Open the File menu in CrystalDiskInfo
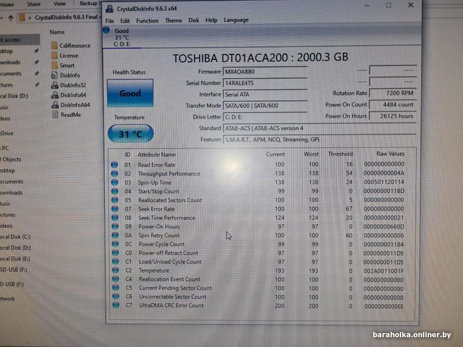The width and height of the screenshot is (463, 347). click(x=109, y=21)
